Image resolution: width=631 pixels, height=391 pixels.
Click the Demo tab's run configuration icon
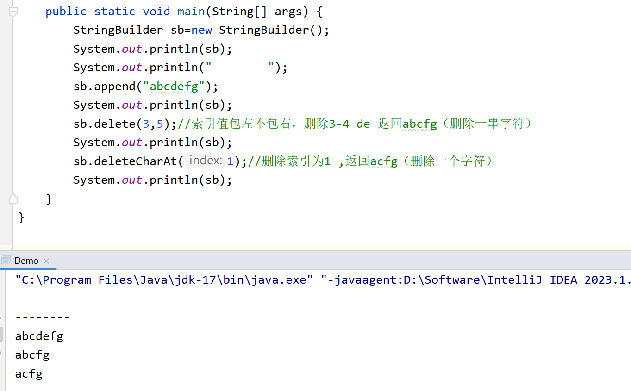tap(6, 261)
